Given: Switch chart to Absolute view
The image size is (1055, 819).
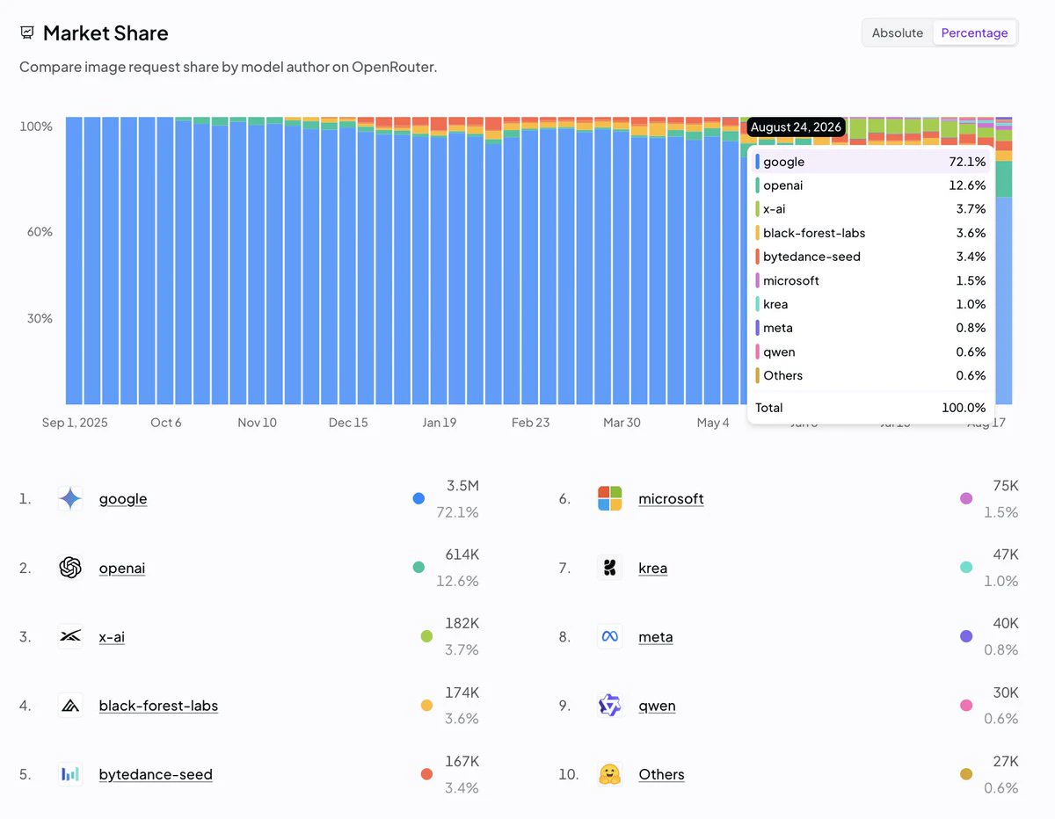Looking at the screenshot, I should [898, 33].
